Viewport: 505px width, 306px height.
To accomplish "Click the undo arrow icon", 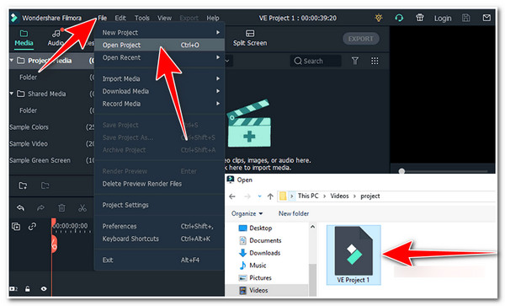I will (x=20, y=208).
